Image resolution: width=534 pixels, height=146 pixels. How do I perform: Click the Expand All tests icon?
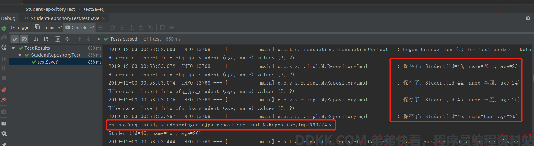(x=58, y=39)
